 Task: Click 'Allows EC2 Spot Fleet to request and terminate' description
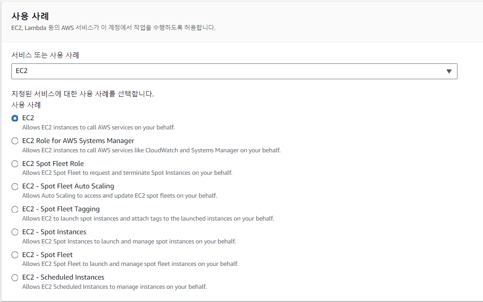pyautogui.click(x=127, y=173)
